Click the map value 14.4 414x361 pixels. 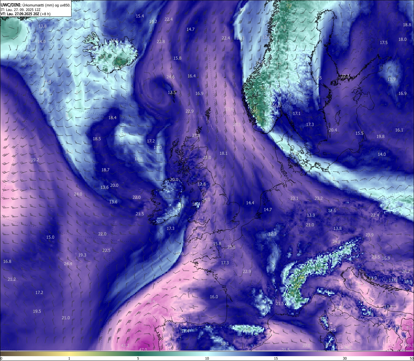coord(250,203)
